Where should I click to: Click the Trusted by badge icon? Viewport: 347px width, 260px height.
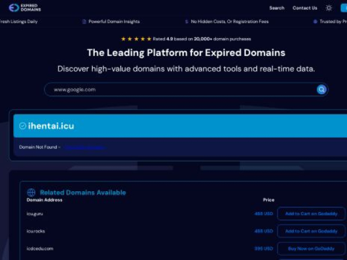tap(315, 21)
